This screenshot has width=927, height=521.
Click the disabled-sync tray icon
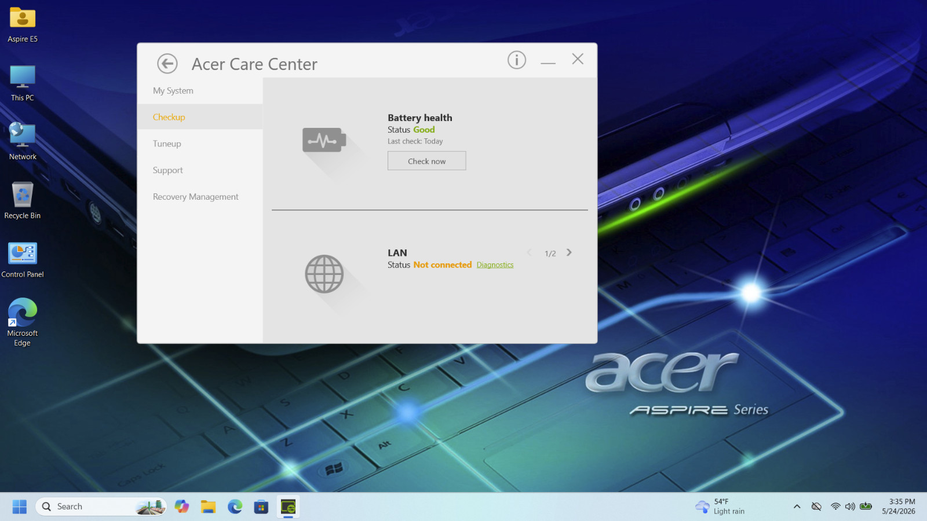pos(816,507)
